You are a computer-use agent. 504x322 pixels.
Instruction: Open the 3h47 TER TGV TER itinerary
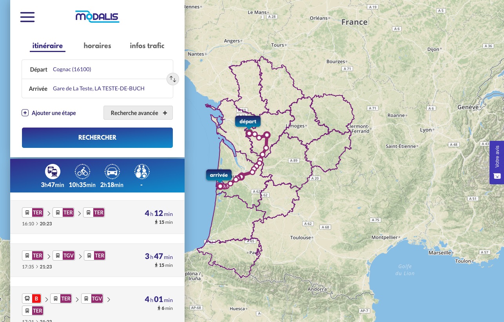97,260
